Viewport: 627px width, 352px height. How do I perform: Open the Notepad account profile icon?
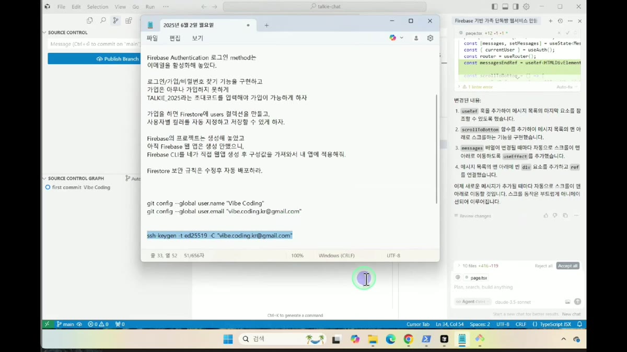pos(416,38)
